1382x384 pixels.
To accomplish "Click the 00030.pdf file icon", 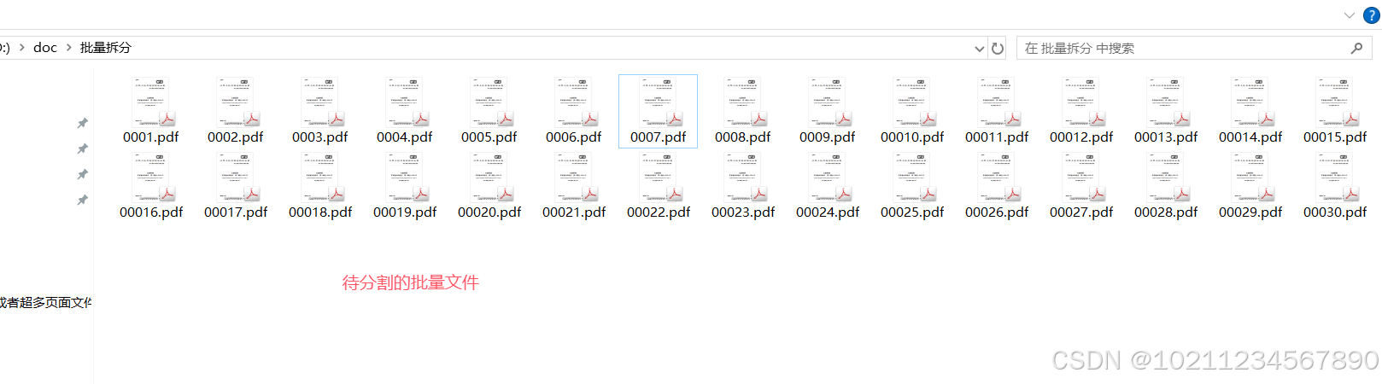I will (x=1335, y=177).
